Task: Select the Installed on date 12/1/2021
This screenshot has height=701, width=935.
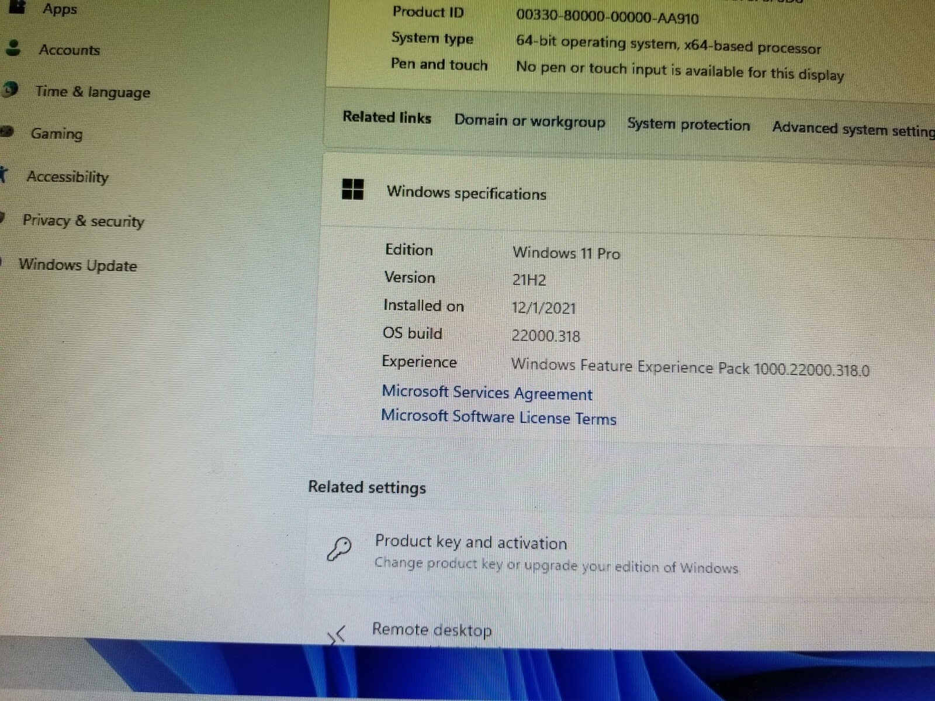Action: [x=543, y=308]
